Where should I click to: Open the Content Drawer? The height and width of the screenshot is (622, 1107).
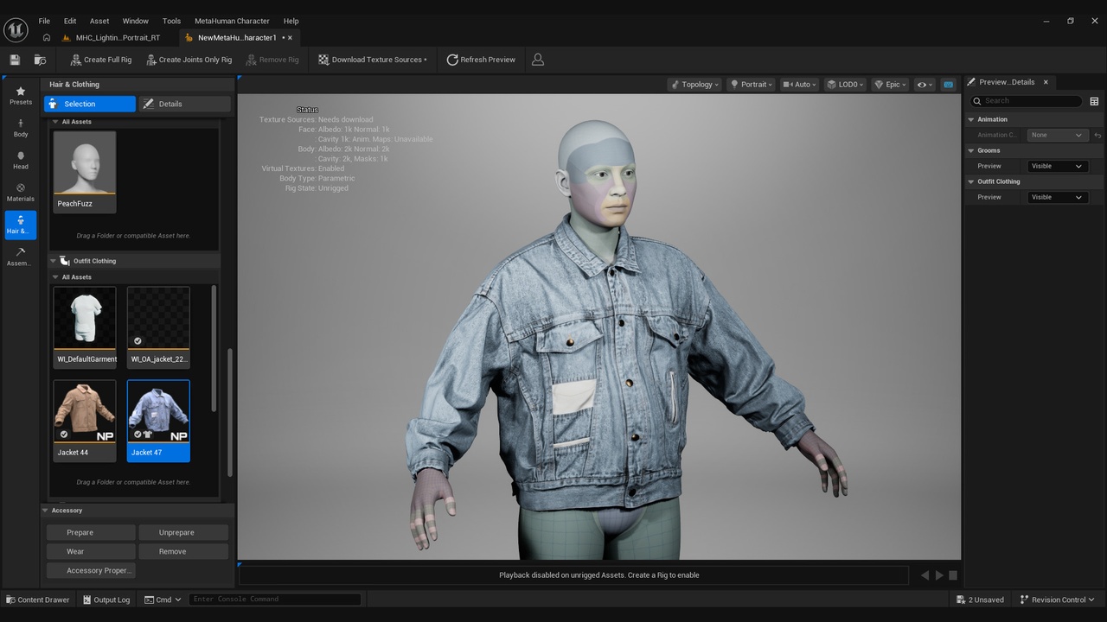(38, 600)
